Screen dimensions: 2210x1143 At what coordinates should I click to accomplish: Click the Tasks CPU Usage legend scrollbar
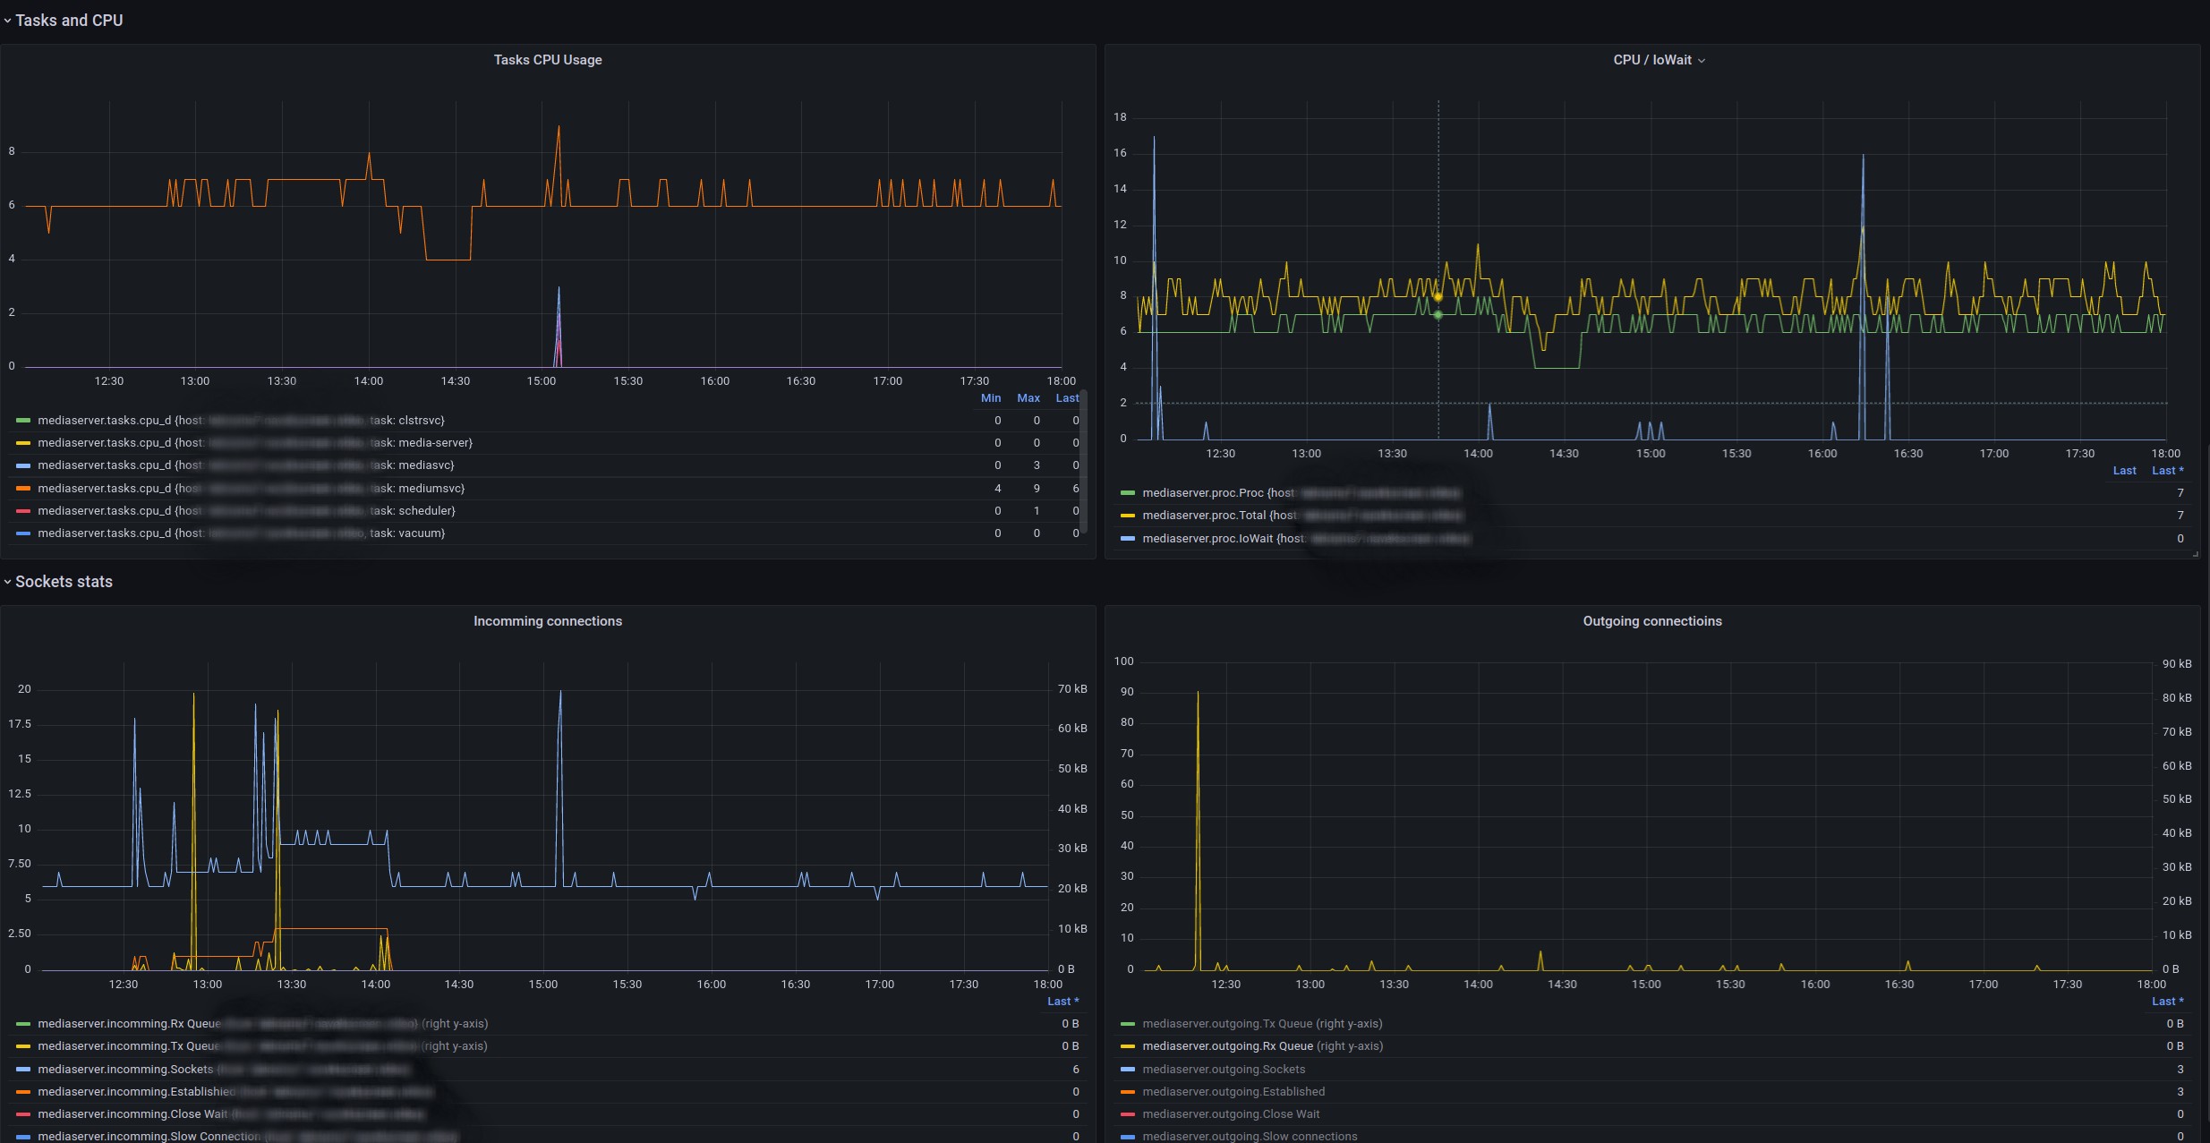[x=1083, y=461]
